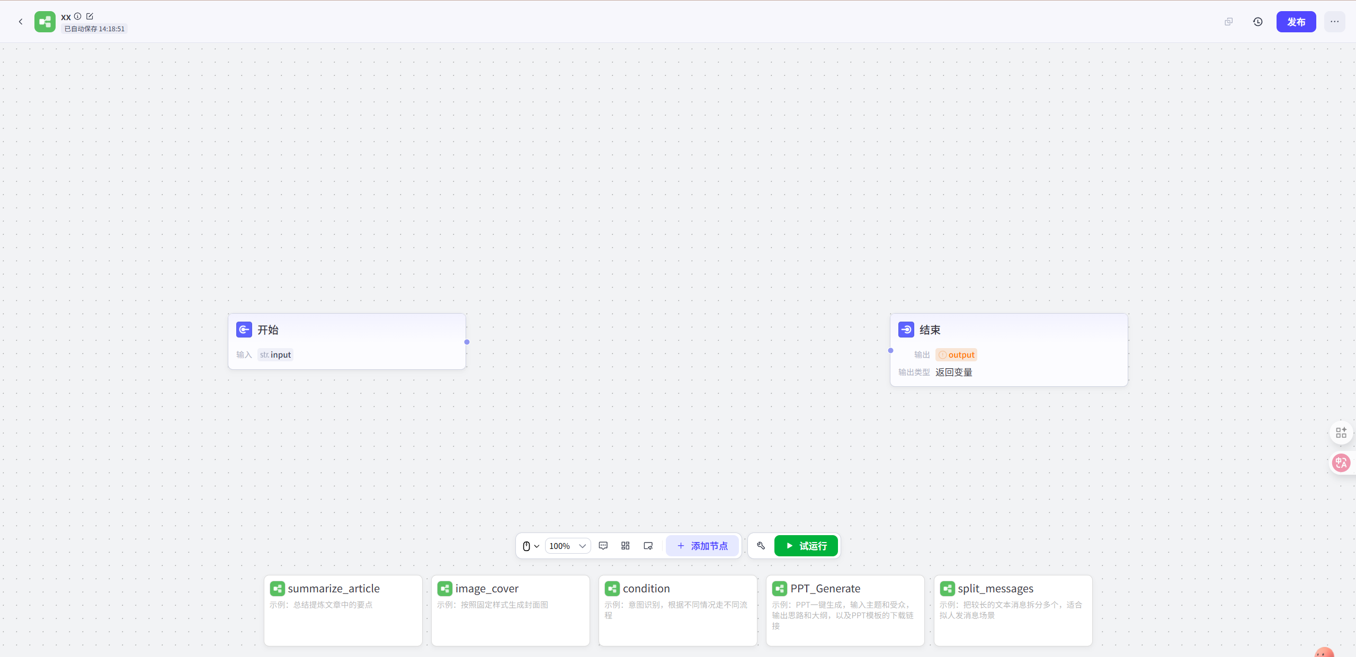1356x657 pixels.
Task: Open the widgets panel icon on right edge
Action: (x=1341, y=433)
